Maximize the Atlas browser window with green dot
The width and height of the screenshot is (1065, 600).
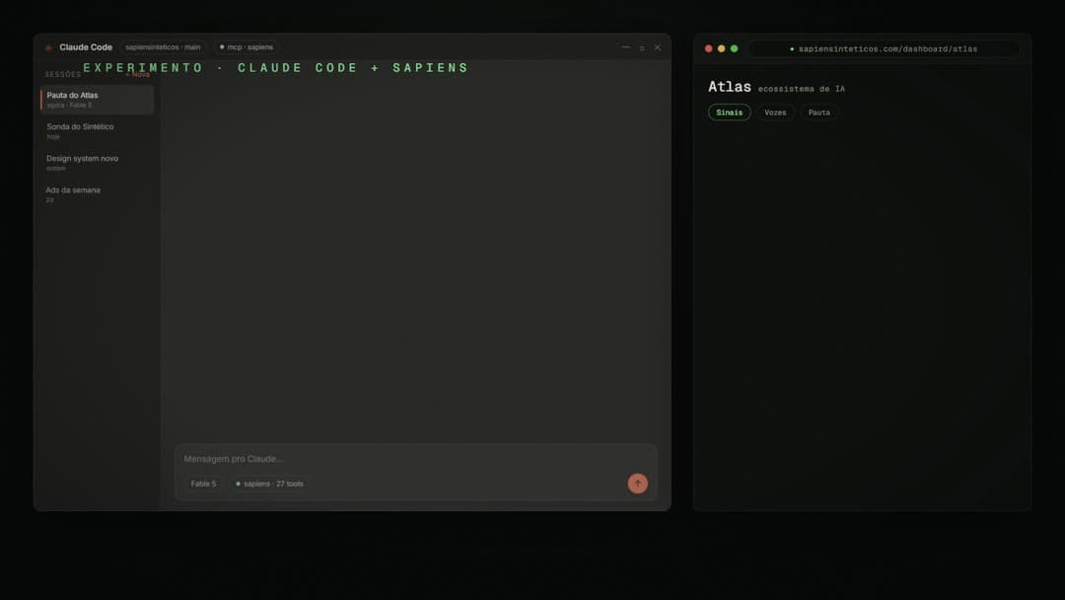[734, 48]
